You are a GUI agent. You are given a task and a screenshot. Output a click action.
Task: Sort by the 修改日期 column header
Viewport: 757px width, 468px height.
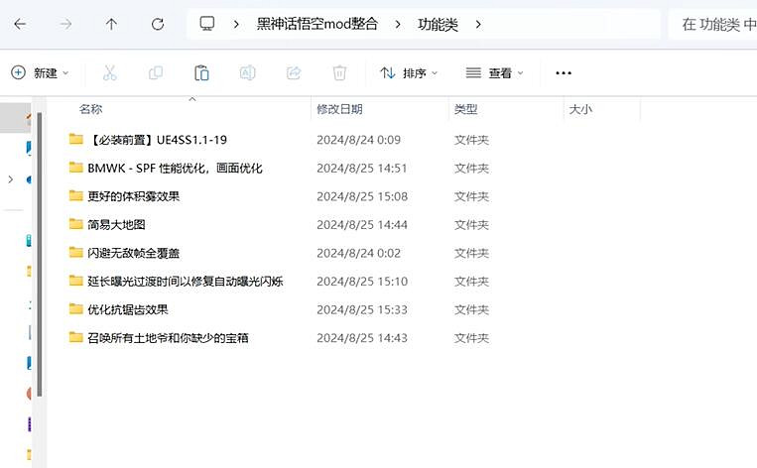(x=339, y=109)
